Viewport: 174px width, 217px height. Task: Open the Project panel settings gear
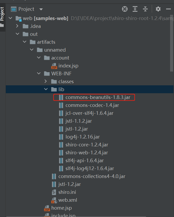[x=158, y=9]
